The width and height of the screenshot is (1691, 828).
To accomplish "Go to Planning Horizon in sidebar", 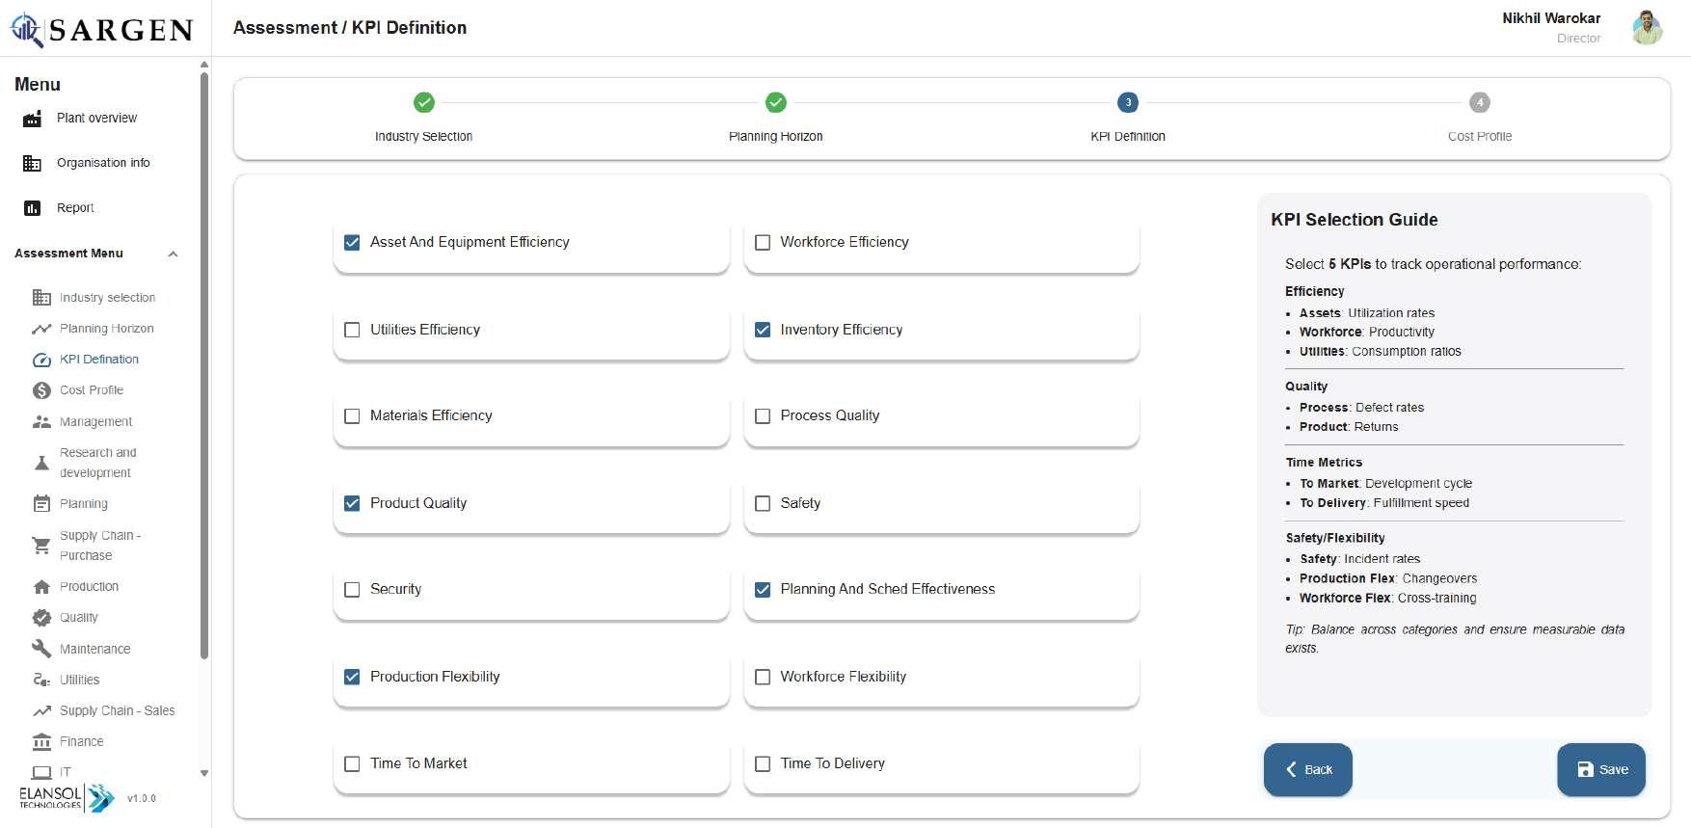I will click(x=106, y=329).
